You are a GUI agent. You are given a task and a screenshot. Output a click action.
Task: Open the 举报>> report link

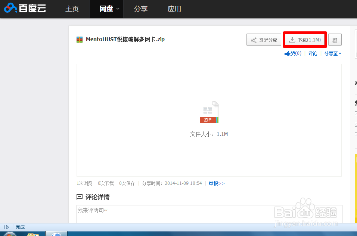pos(217,183)
